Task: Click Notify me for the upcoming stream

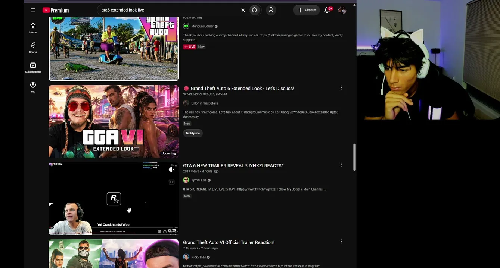Action: [193, 133]
